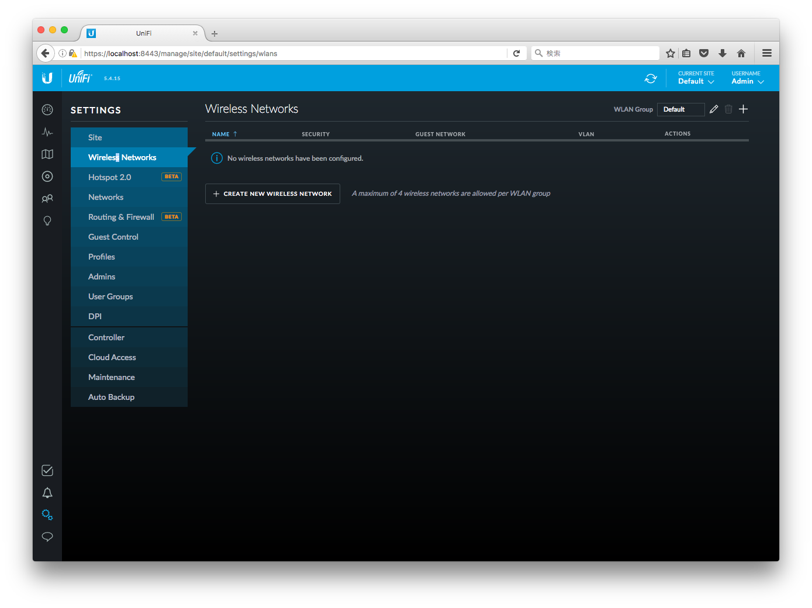Open Controller settings
This screenshot has width=812, height=608.
tap(129, 337)
